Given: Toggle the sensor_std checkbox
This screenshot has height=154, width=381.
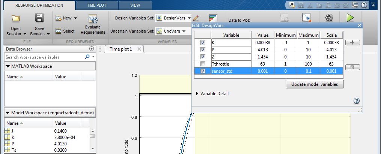Looking at the screenshot, I should pyautogui.click(x=203, y=71).
